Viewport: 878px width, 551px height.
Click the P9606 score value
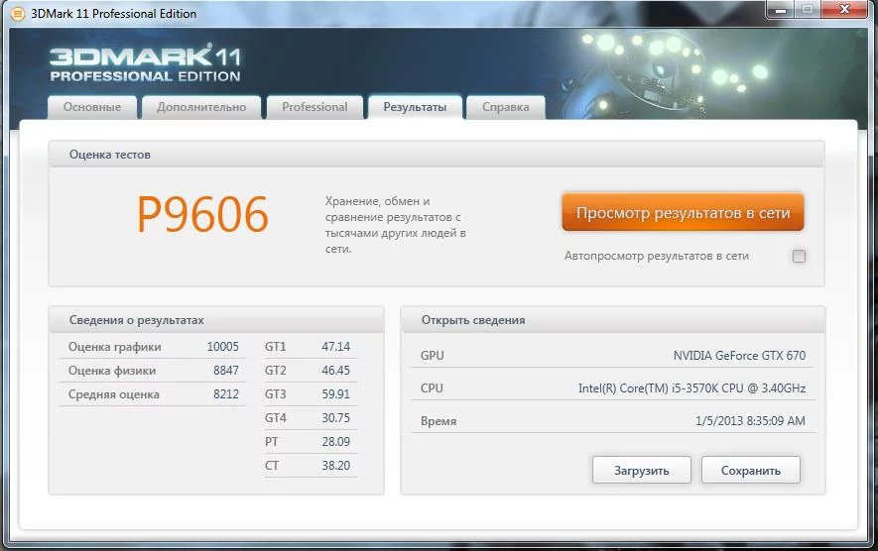point(203,215)
